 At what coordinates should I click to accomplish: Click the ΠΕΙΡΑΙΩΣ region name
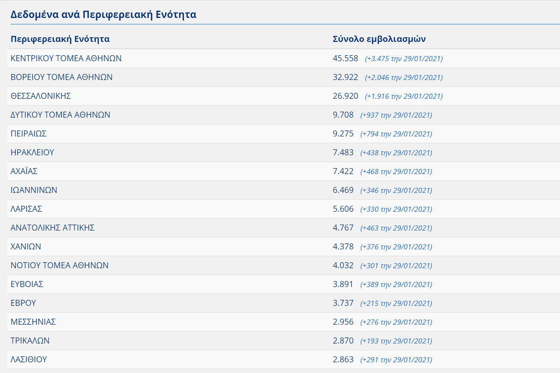[x=28, y=134]
